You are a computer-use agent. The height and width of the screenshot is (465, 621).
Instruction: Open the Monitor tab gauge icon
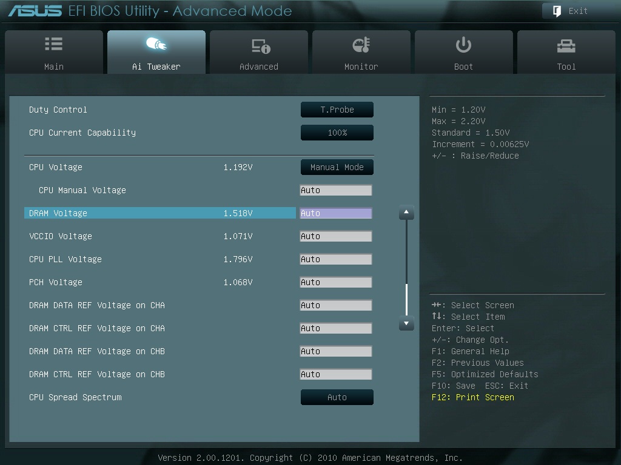click(x=361, y=45)
